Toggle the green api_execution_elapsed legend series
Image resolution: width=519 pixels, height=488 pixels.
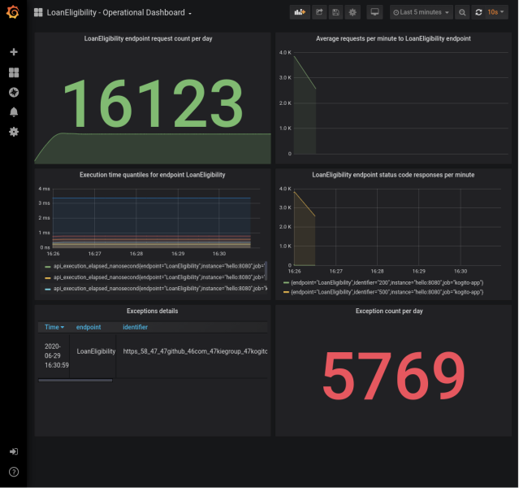pyautogui.click(x=159, y=266)
